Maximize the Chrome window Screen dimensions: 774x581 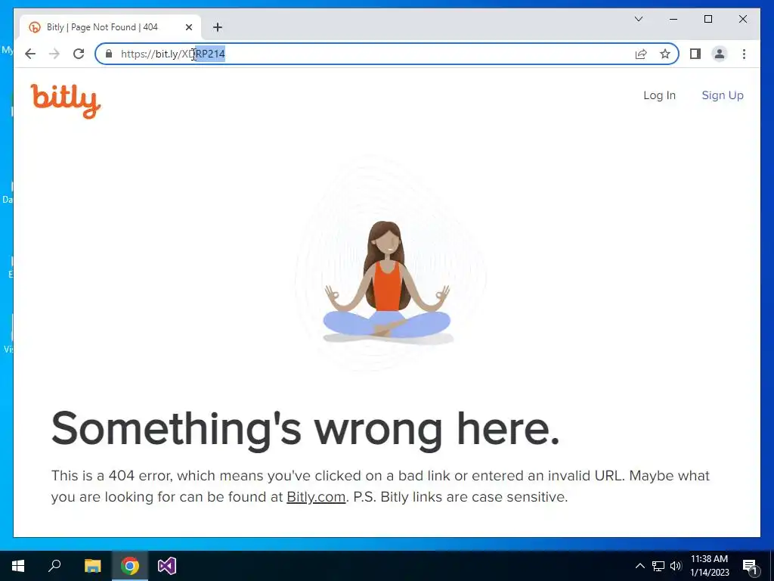pyautogui.click(x=707, y=19)
